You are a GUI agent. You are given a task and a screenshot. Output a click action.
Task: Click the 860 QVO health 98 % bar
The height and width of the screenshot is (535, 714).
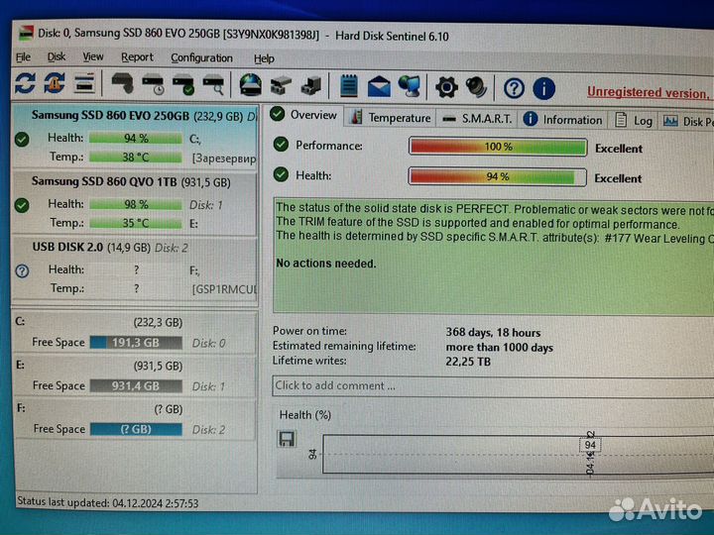[136, 204]
